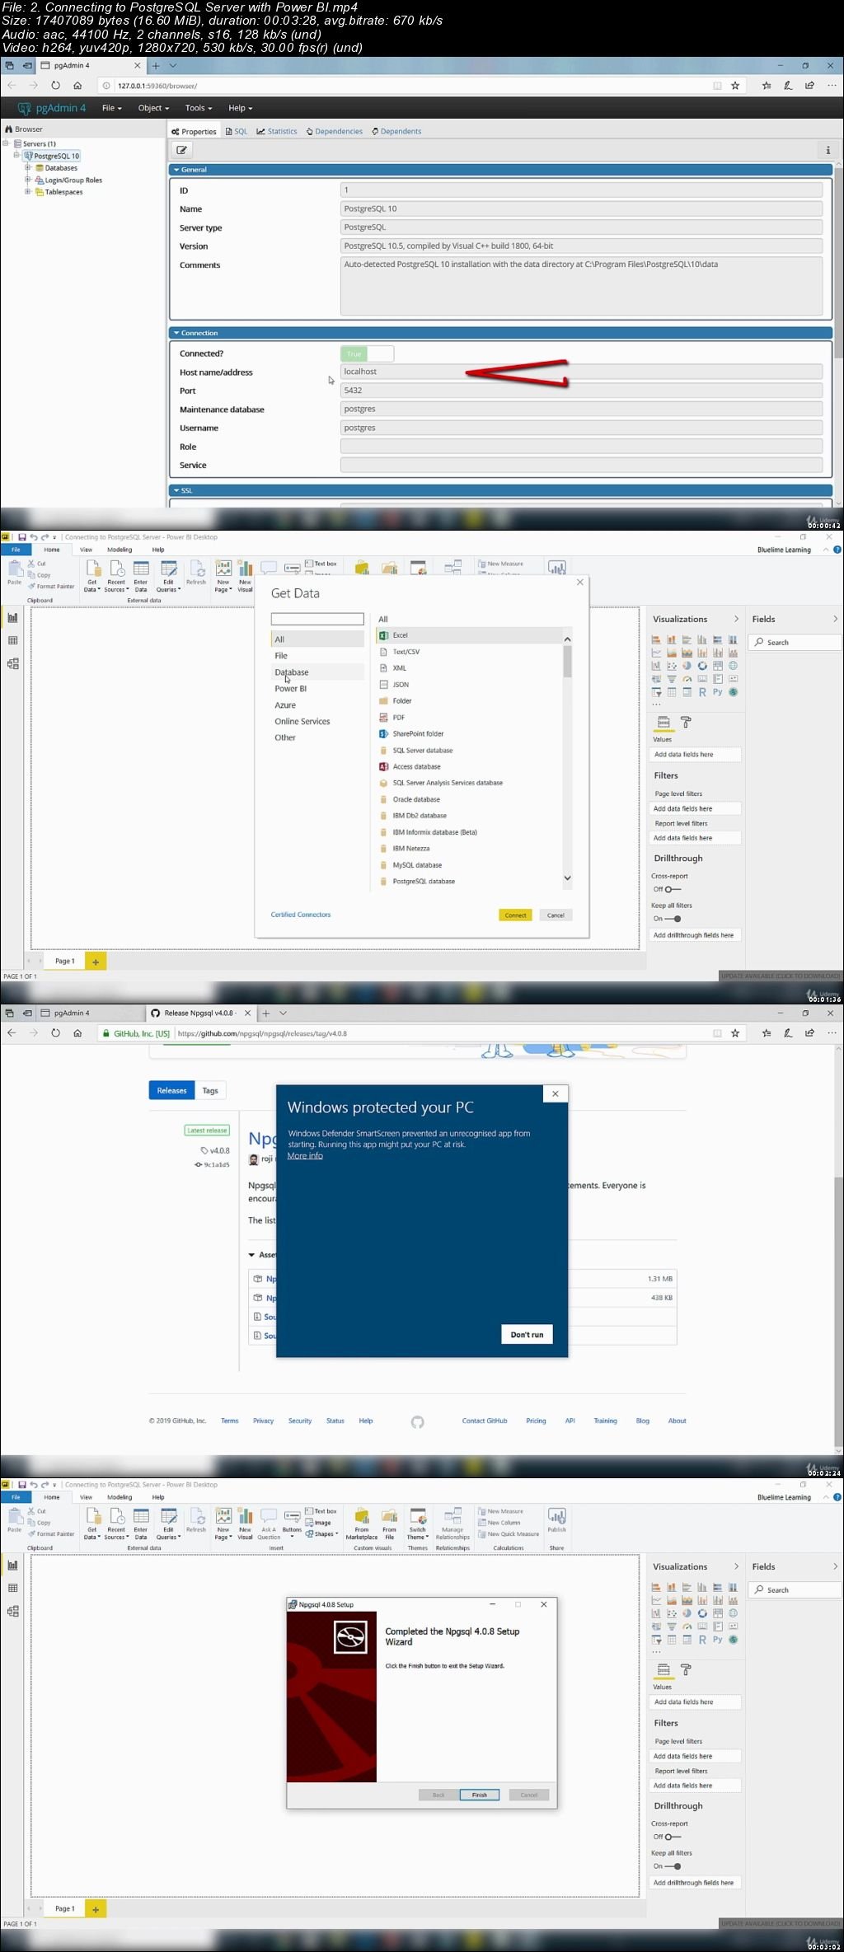Select Database category in Get Data dialog

tap(317, 672)
